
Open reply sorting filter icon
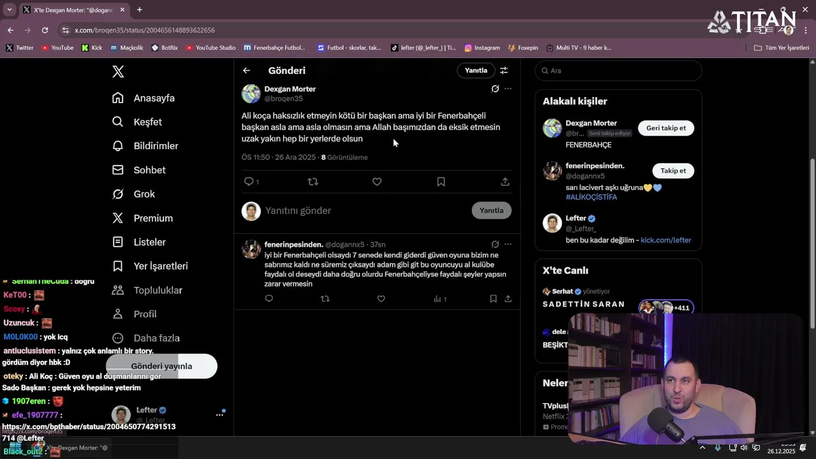(x=504, y=71)
